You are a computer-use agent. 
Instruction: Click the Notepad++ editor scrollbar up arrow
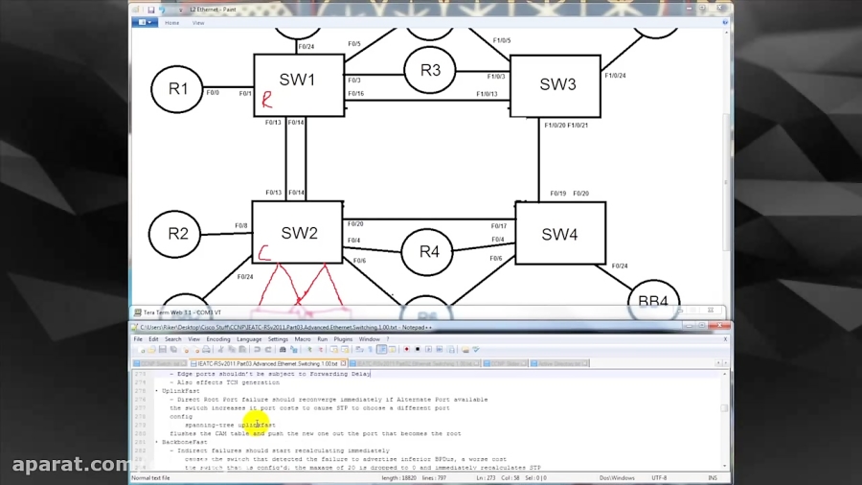[x=725, y=374]
